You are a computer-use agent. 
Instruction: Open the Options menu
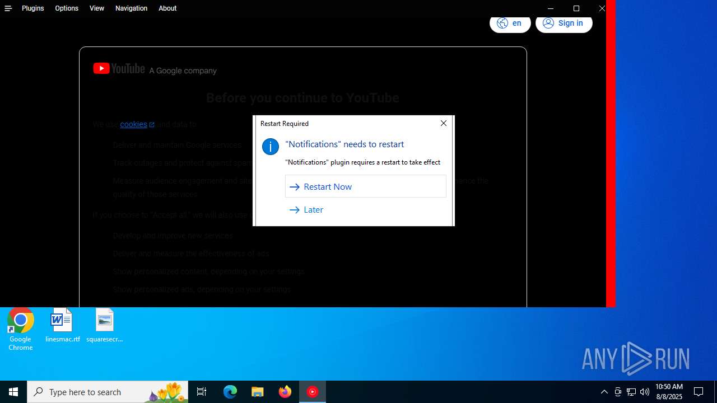pyautogui.click(x=67, y=8)
